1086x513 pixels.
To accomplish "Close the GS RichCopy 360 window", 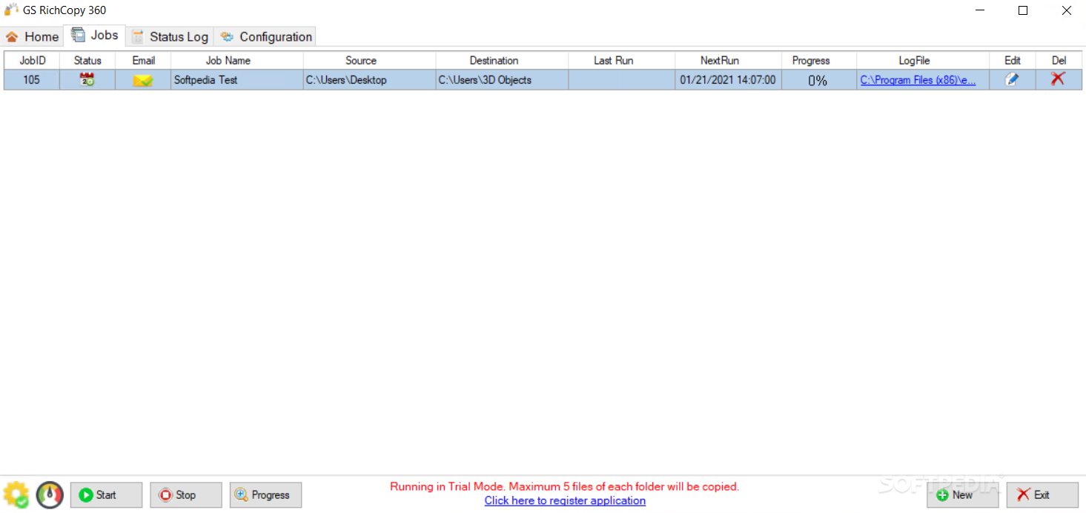I will pos(1066,10).
